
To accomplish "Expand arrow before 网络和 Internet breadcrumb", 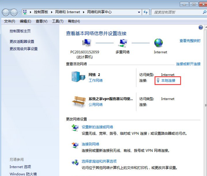I will coord(52,12).
